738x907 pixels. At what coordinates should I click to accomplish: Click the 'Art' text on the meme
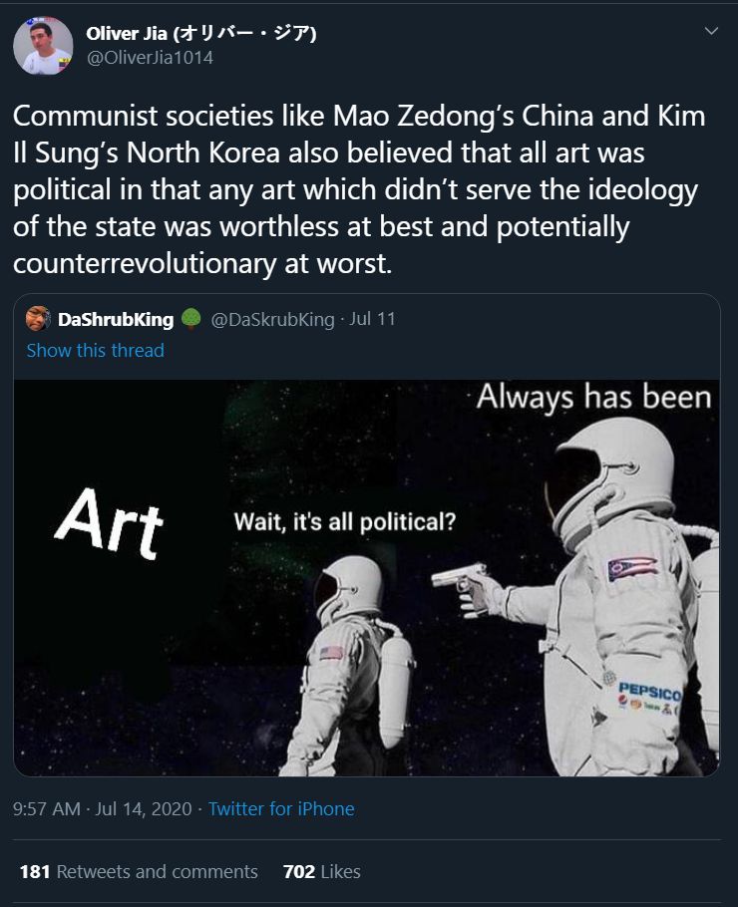[109, 523]
